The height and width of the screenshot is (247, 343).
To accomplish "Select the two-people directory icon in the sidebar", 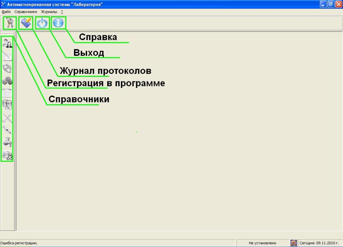I will [x=7, y=44].
